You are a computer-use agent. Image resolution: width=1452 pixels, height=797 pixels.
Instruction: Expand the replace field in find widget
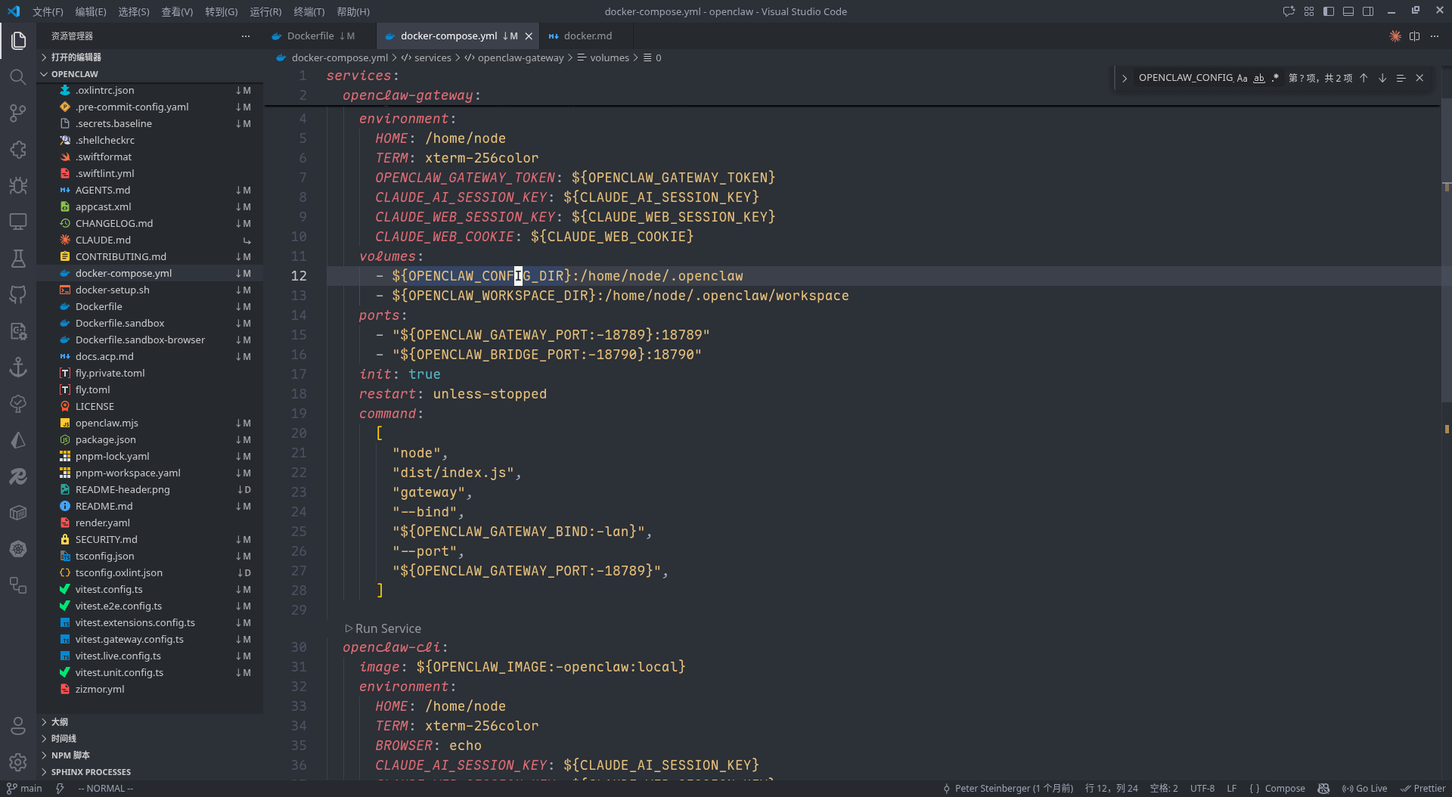coord(1125,78)
